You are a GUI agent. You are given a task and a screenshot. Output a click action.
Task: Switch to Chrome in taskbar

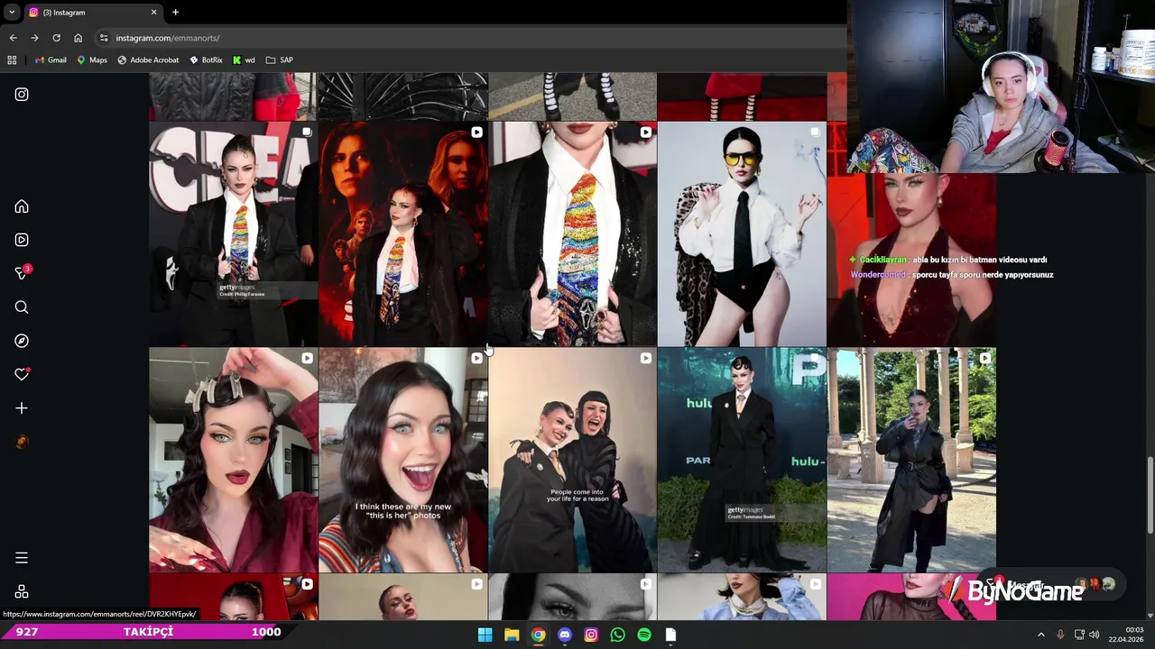538,635
